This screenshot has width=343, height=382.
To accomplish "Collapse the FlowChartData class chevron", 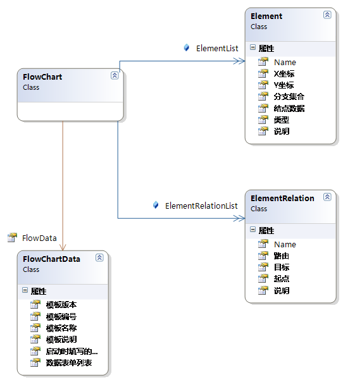I will pyautogui.click(x=99, y=257).
